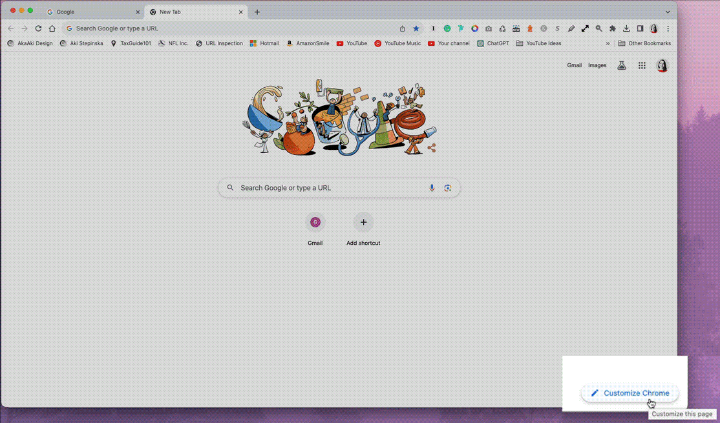Reload the current page
The image size is (720, 423).
[38, 28]
